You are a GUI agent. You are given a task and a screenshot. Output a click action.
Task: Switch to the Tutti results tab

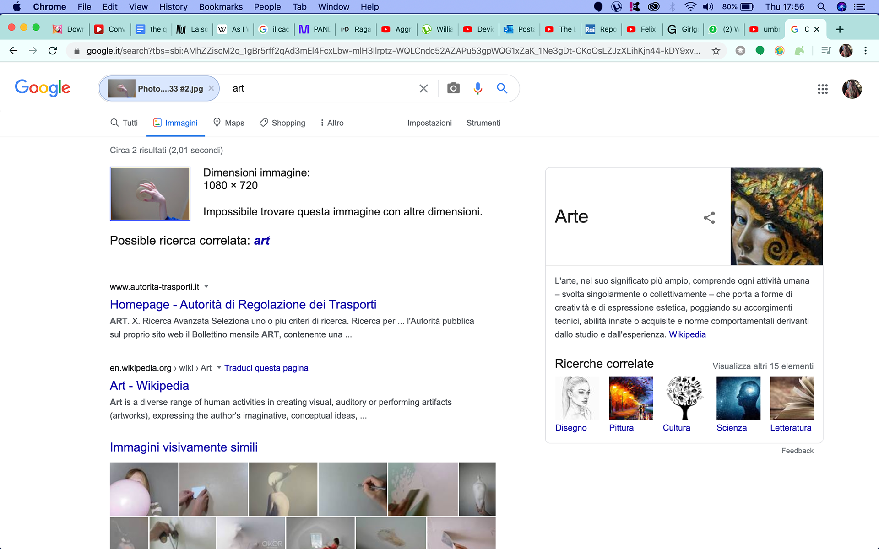click(x=124, y=123)
